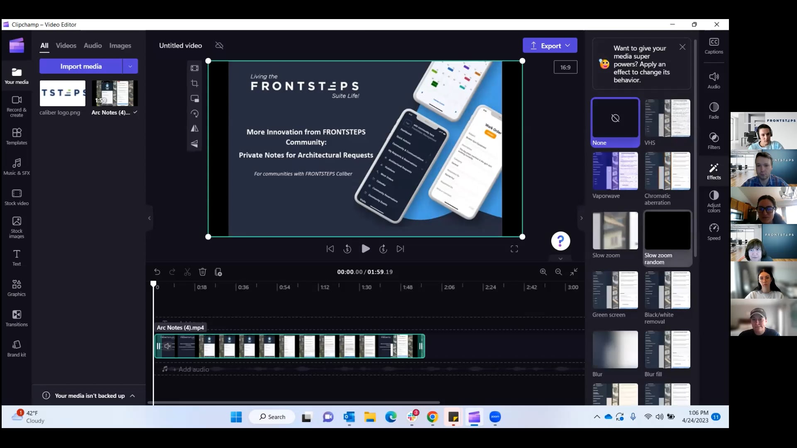Split the clip using the scissors icon

187,272
